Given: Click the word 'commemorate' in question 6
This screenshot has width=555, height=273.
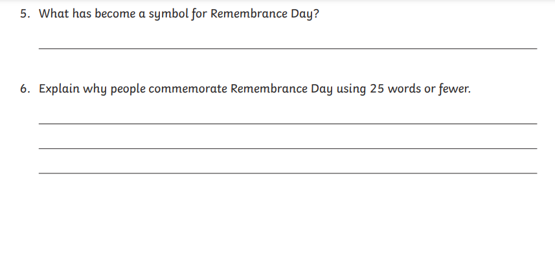Looking at the screenshot, I should pos(188,89).
